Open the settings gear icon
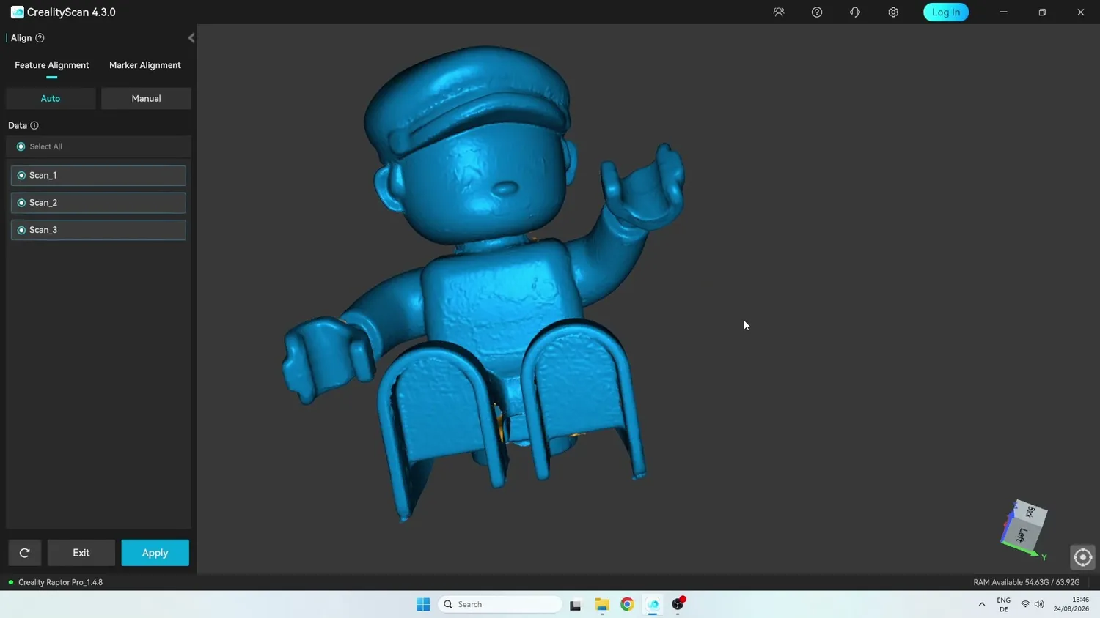 [893, 12]
